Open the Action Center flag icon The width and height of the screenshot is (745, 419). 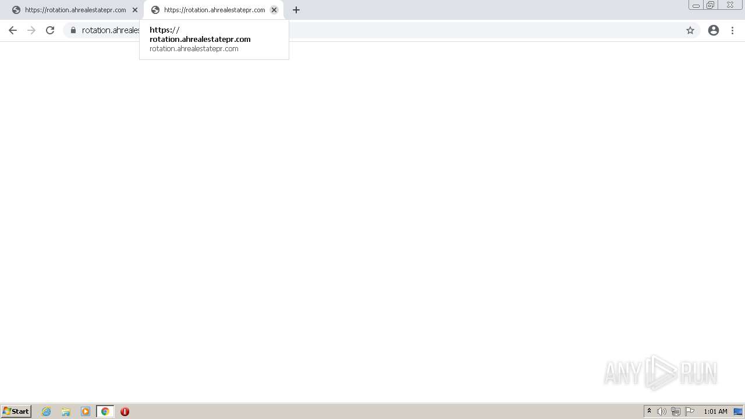(x=690, y=411)
